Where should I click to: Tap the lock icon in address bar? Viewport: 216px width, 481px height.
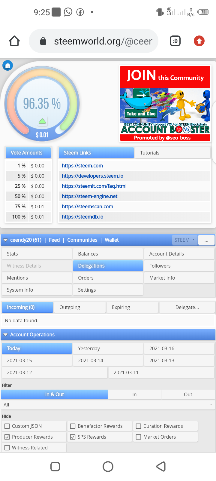click(x=43, y=41)
